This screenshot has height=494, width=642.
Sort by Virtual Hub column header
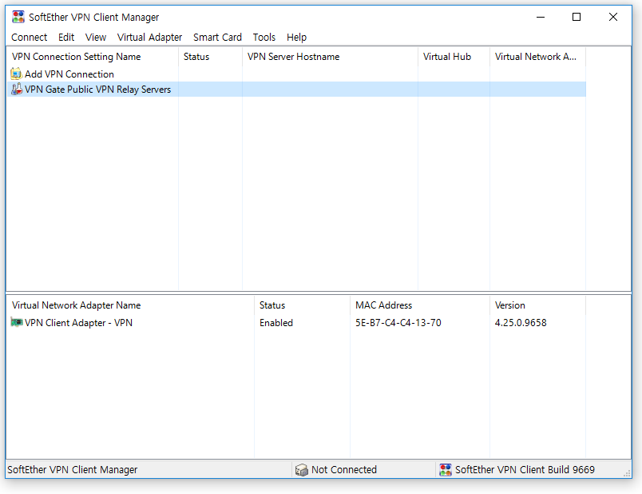coord(454,57)
